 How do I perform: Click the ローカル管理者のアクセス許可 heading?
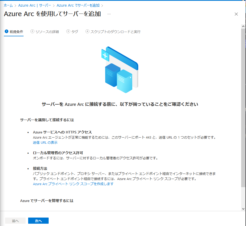click(x=58, y=153)
